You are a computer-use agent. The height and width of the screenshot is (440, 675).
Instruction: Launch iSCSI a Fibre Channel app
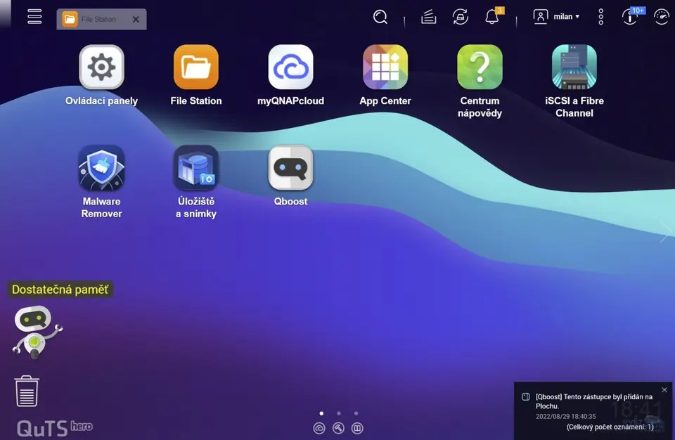click(574, 67)
